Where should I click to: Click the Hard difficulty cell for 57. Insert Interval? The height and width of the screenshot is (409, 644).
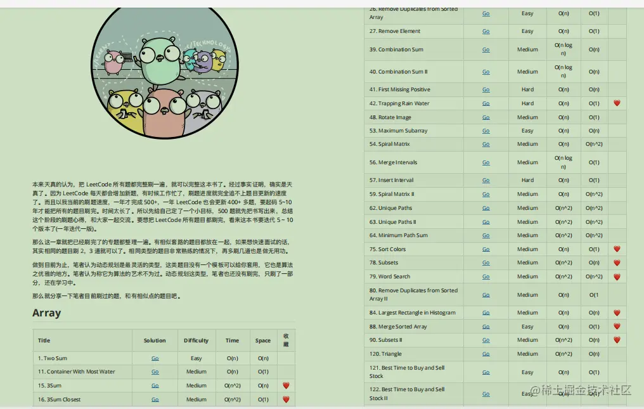click(528, 180)
